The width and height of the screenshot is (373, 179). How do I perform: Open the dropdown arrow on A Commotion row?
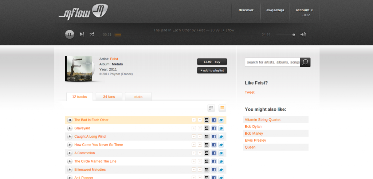(x=200, y=153)
